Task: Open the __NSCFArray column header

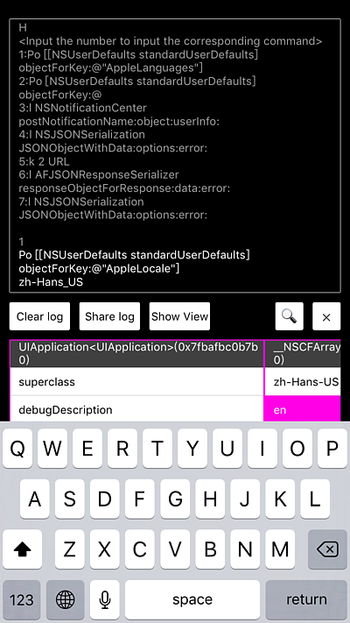Action: pos(303,353)
